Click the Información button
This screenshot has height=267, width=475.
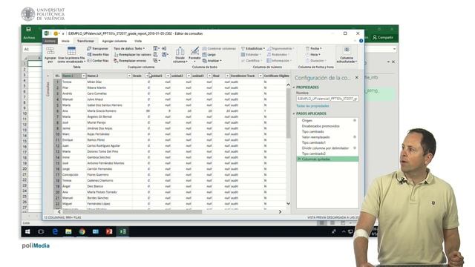(279, 61)
